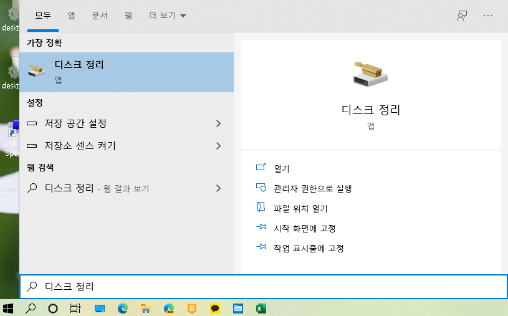The image size is (508, 316).
Task: Click the pin icon beside 작업 표시줄에 고정
Action: click(261, 247)
